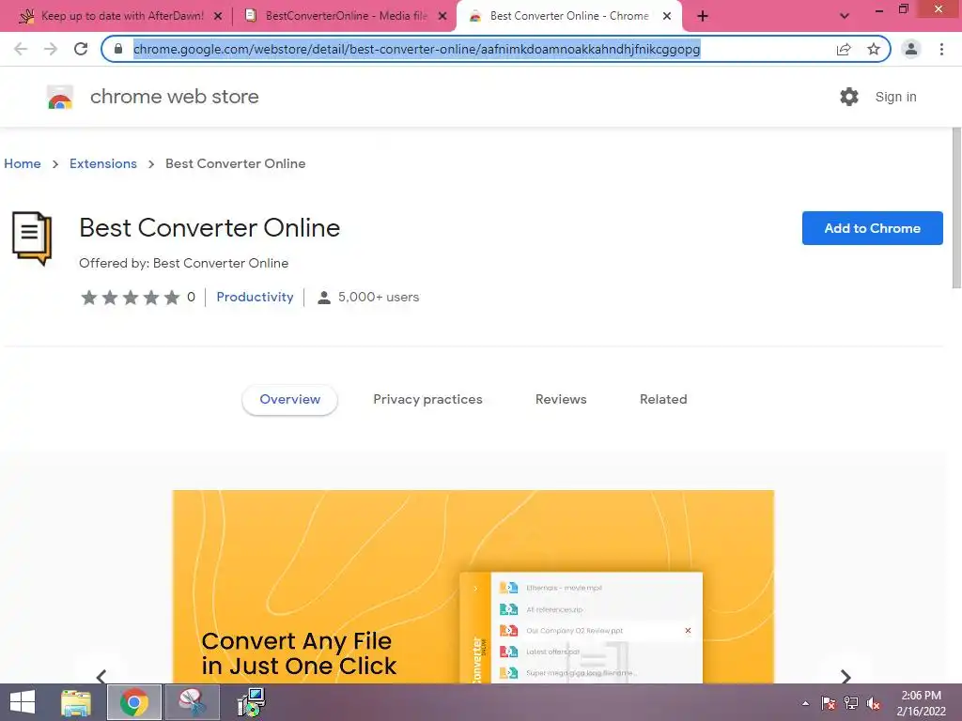Show next screenshot in carousel
Image resolution: width=962 pixels, height=721 pixels.
[846, 676]
